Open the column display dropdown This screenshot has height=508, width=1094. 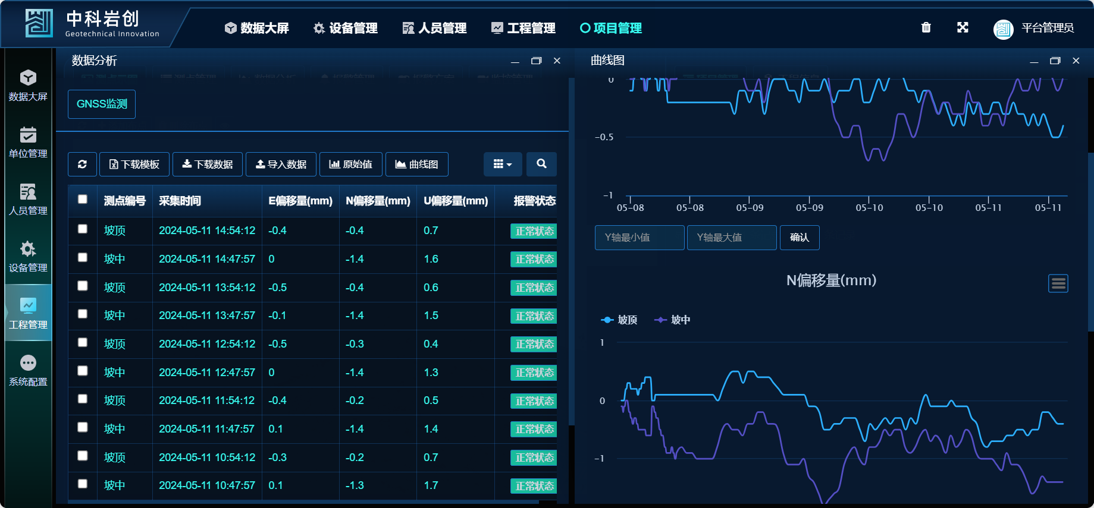(x=503, y=164)
